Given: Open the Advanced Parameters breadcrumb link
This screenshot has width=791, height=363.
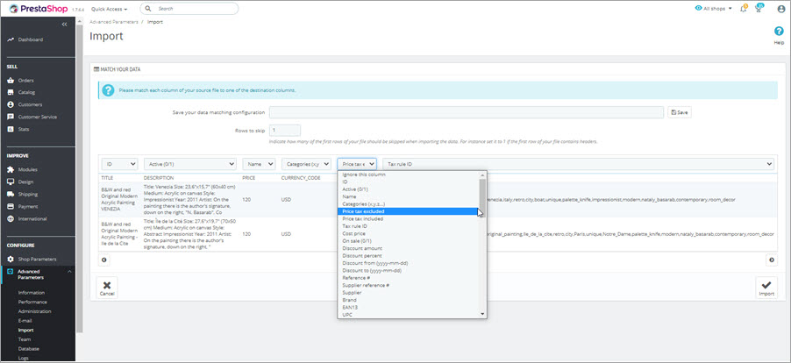Looking at the screenshot, I should 114,22.
